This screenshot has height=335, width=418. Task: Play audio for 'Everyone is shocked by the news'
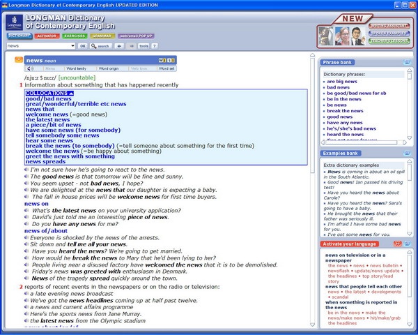point(26,237)
